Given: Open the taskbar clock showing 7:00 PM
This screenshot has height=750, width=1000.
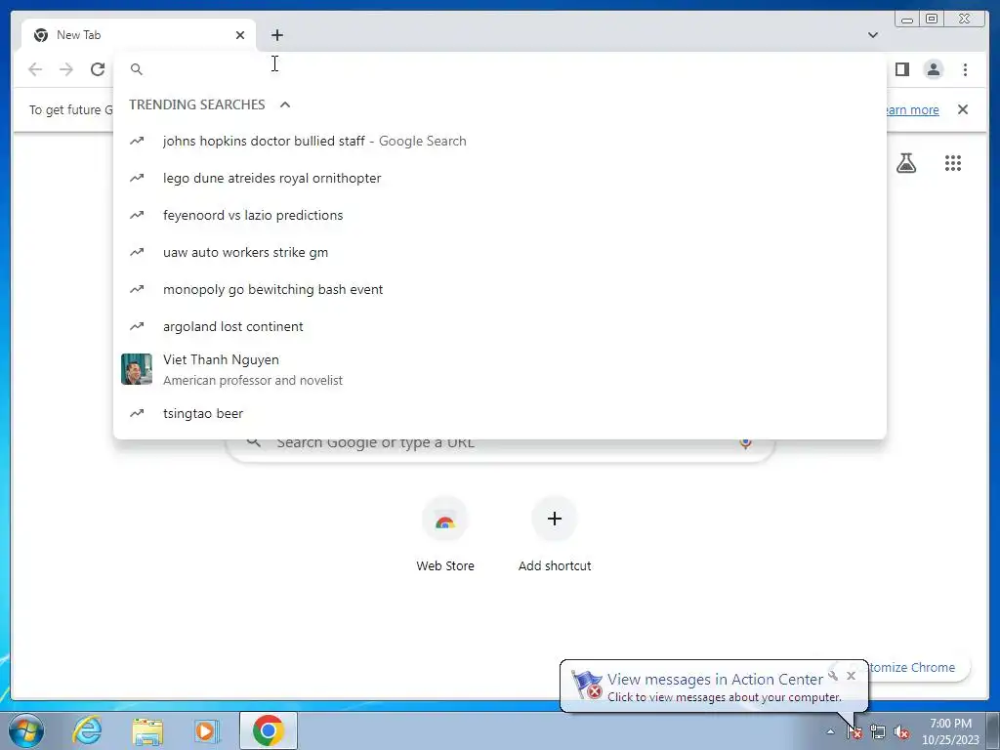Looking at the screenshot, I should pos(950,731).
